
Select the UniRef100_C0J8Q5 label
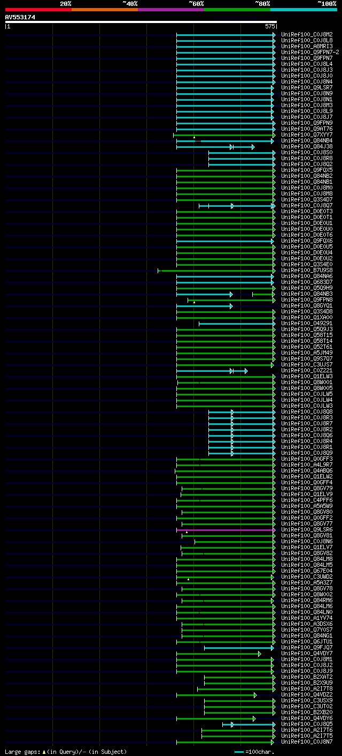307,724
